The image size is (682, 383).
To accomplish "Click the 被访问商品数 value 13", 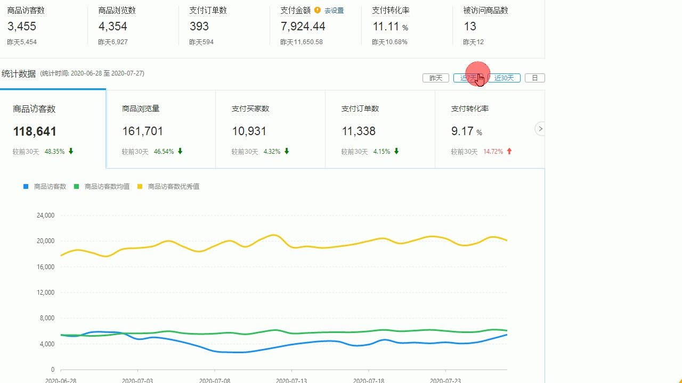I will coord(470,27).
